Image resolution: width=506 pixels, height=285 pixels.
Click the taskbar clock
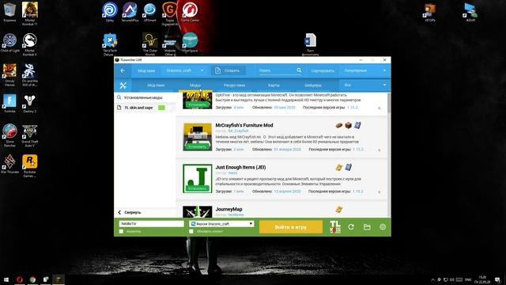[x=482, y=279]
